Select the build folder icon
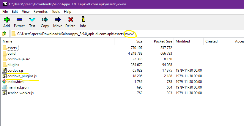 tap(4, 53)
